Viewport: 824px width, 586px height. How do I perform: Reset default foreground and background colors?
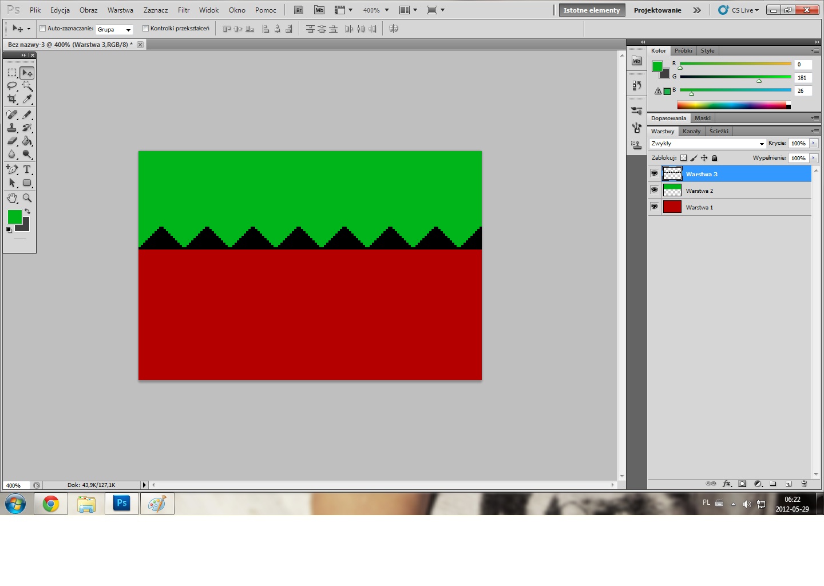pos(9,230)
